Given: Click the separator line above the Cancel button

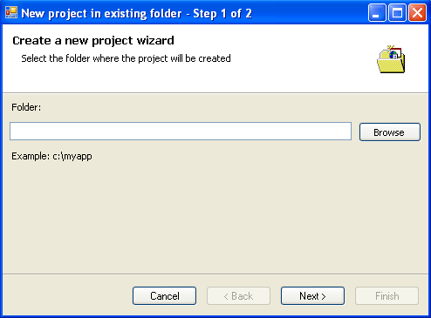Looking at the screenshot, I should pos(215,274).
